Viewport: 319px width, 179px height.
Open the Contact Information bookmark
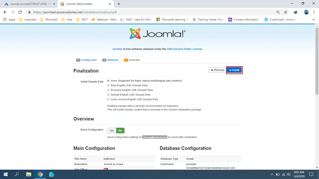[x=244, y=19]
